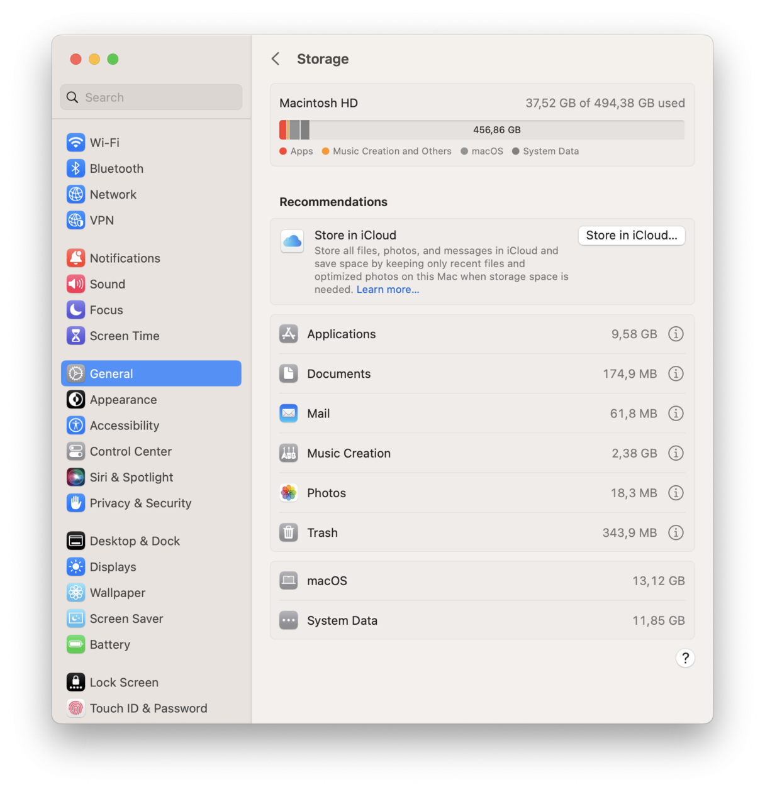Click the 343,9 MB Trash size

630,532
